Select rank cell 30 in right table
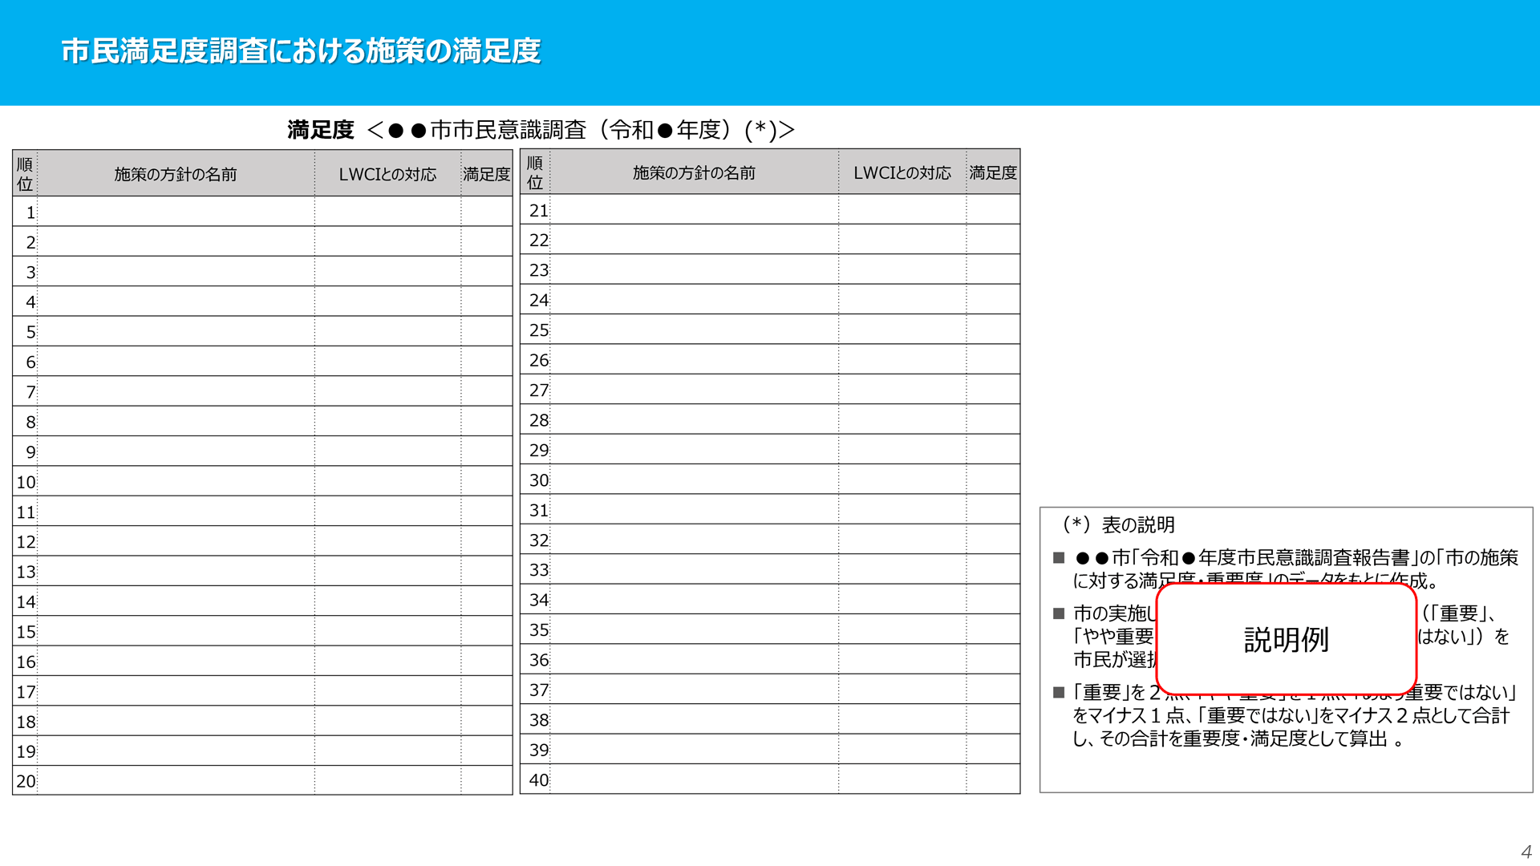The image size is (1540, 866). tap(536, 480)
